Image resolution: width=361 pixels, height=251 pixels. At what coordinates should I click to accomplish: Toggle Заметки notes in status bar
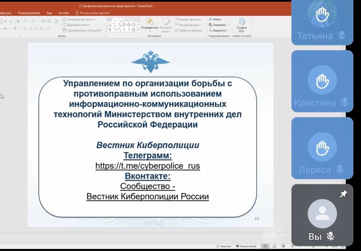point(223,246)
